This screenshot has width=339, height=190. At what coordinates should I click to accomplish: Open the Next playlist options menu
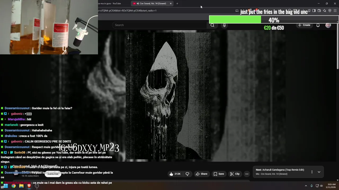tap(312, 172)
